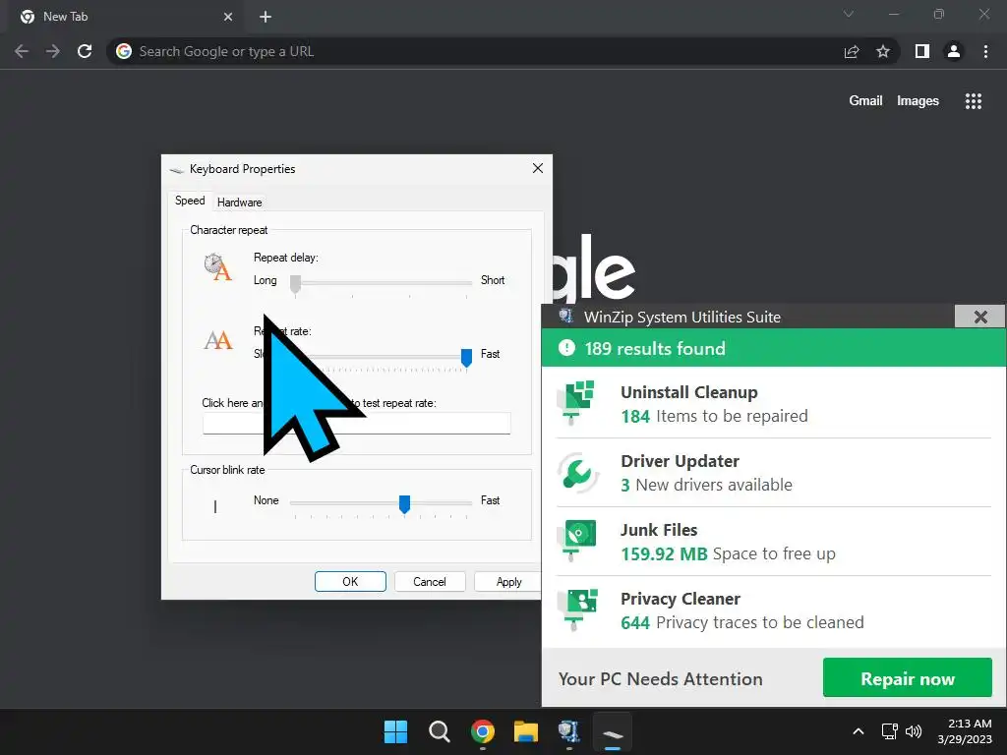The image size is (1007, 755).
Task: Open the Chrome profile icon
Action: 954,51
